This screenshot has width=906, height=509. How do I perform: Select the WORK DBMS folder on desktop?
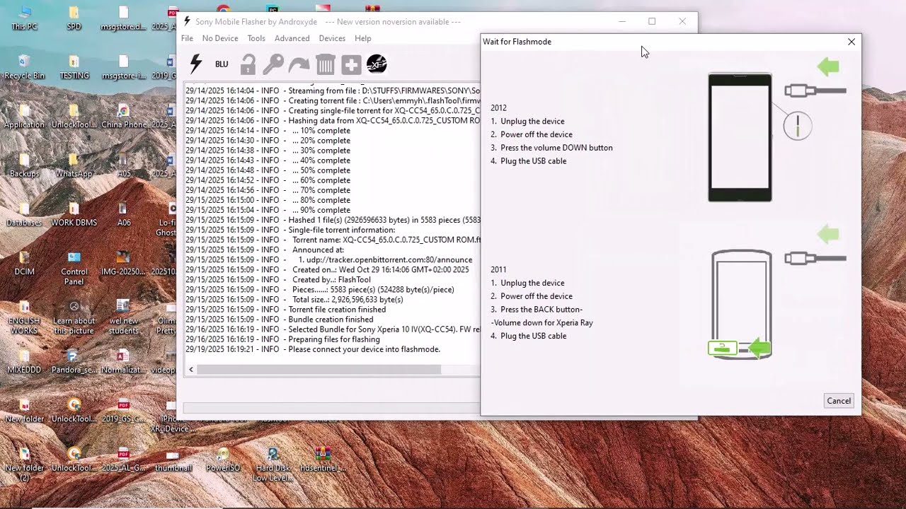pos(74,214)
